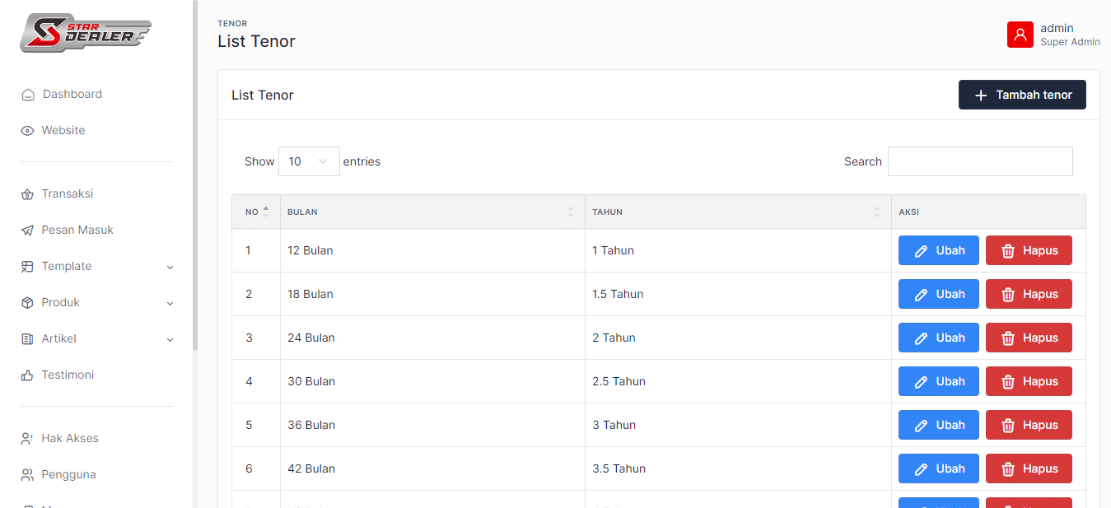
Task: Click the Hak Akses user icon
Action: [27, 439]
